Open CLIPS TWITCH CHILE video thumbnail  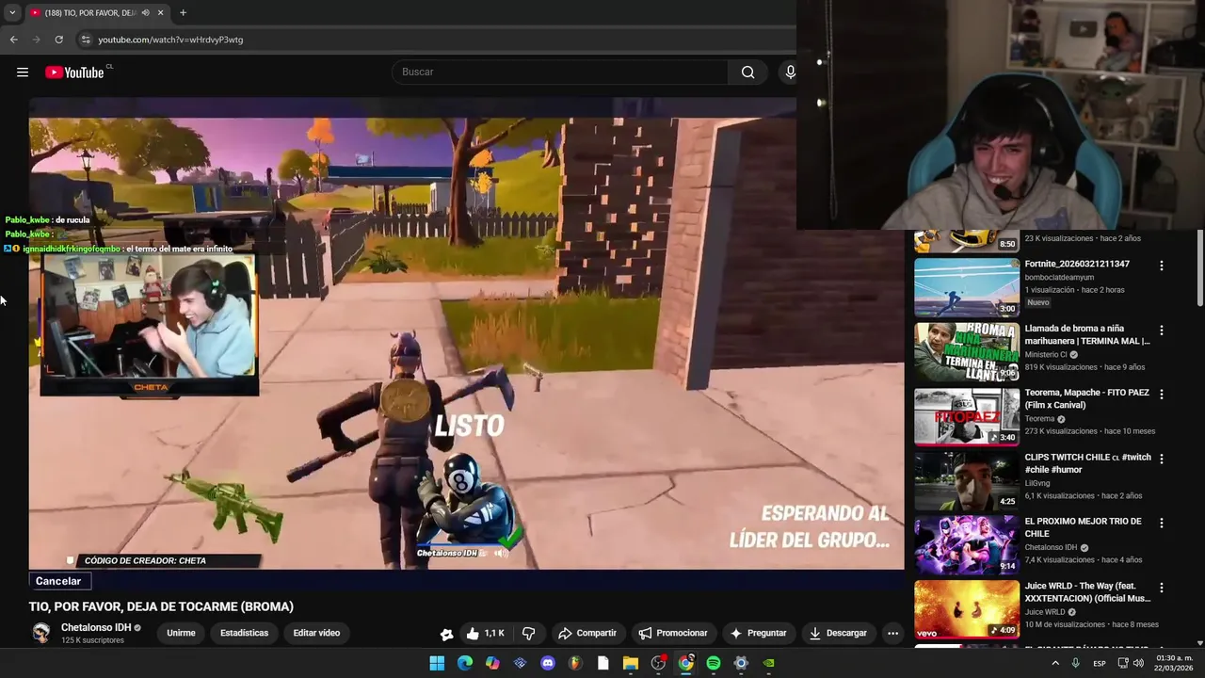[967, 481]
